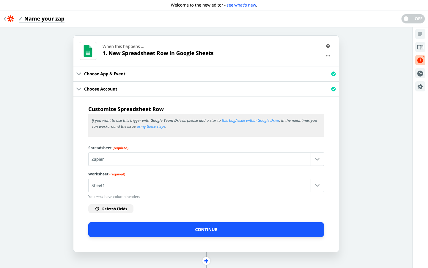The height and width of the screenshot is (268, 428).
Task: Open the red error alert panel icon
Action: (420, 60)
